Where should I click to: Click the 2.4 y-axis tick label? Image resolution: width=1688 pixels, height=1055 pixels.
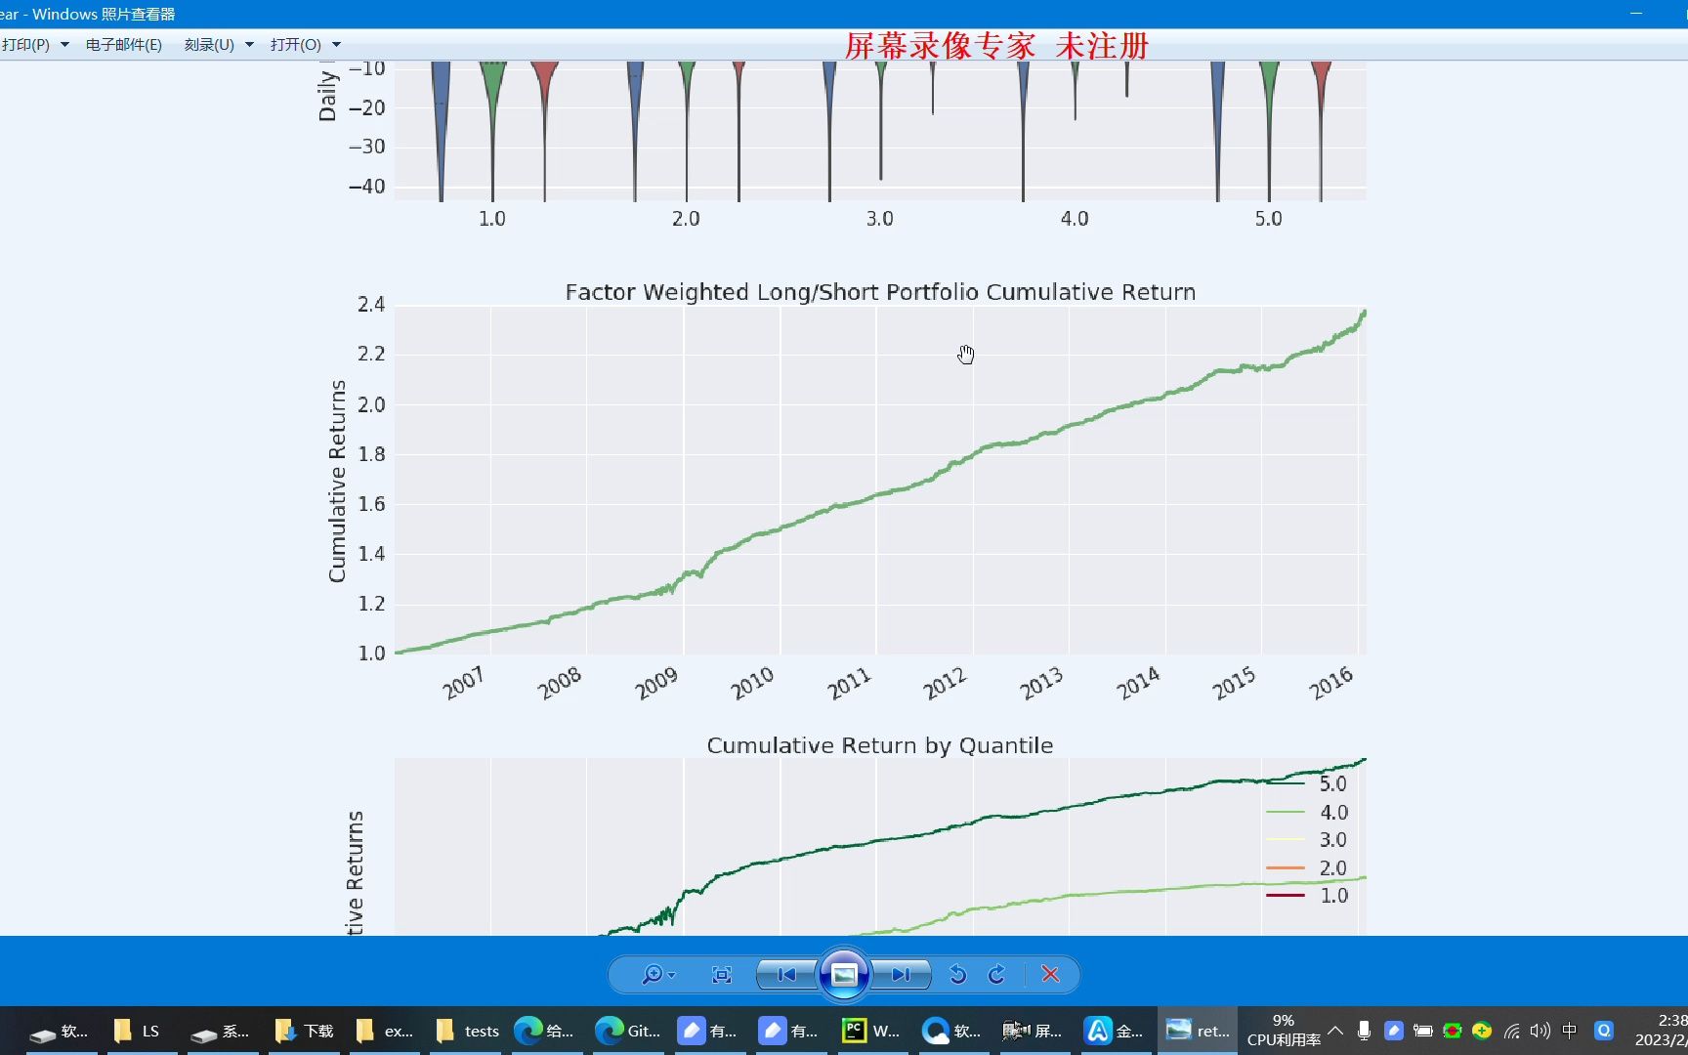click(x=371, y=305)
